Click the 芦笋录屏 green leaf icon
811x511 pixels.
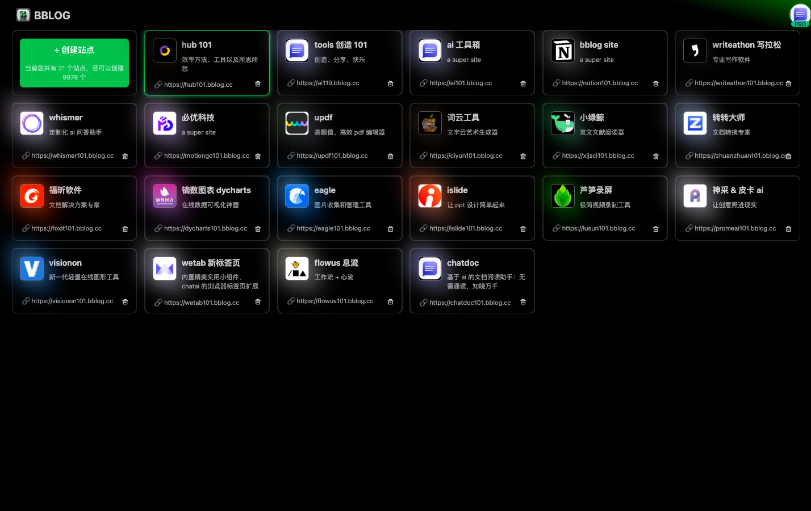pyautogui.click(x=563, y=196)
